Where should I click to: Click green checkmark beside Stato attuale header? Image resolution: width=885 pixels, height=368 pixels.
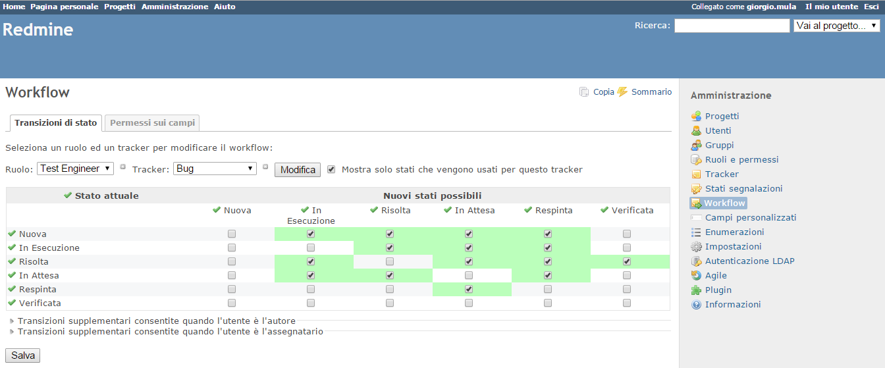68,196
